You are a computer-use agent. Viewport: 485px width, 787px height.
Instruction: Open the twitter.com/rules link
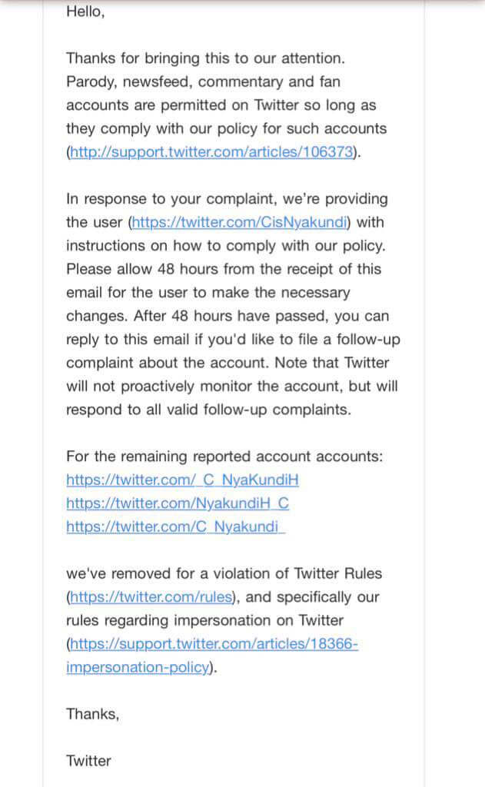pos(151,596)
